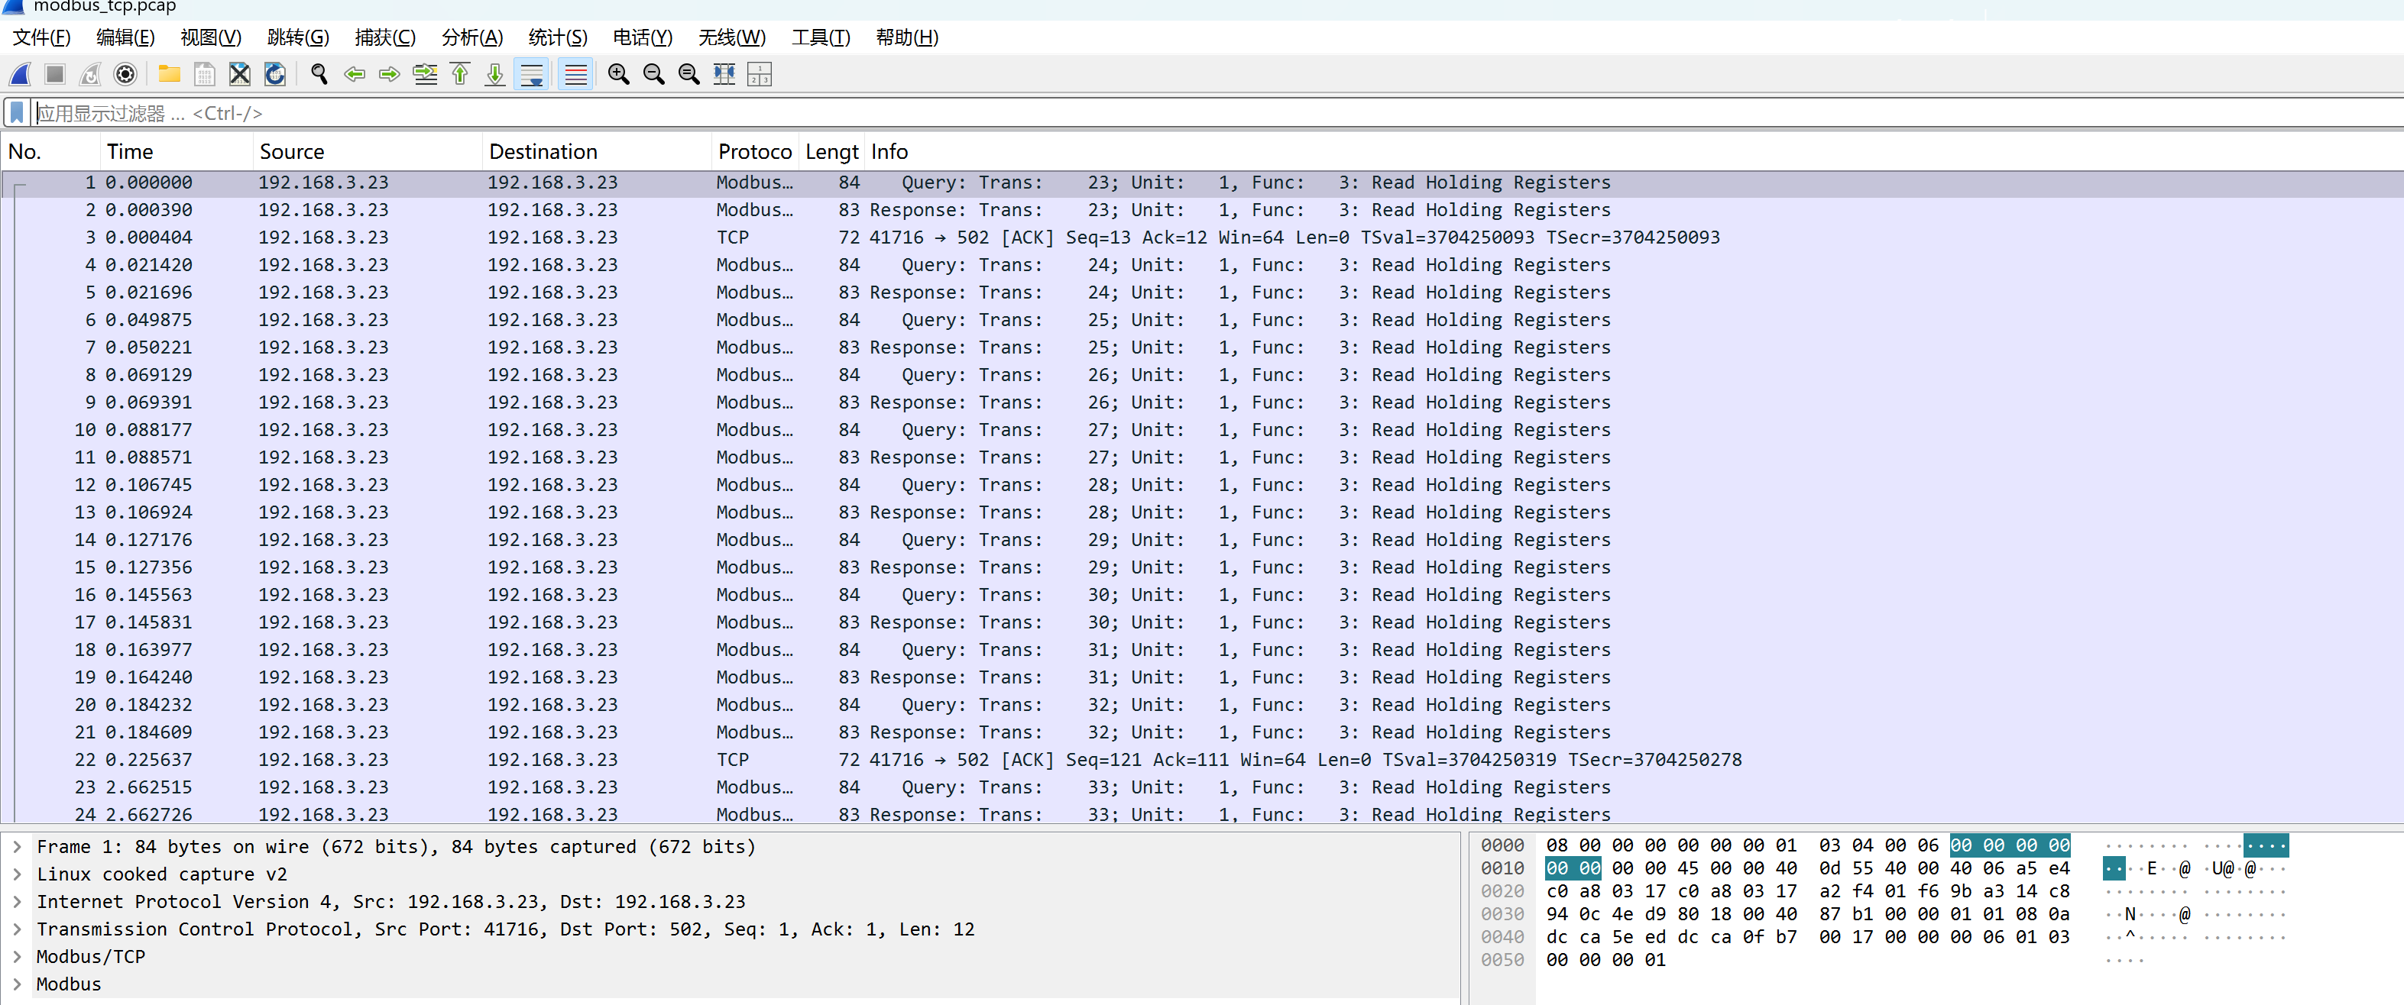Viewport: 2404px width, 1005px height.
Task: Sort by Info column header
Action: click(1633, 152)
